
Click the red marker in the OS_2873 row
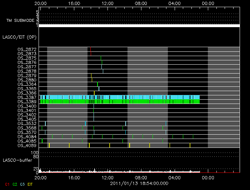(x=91, y=54)
